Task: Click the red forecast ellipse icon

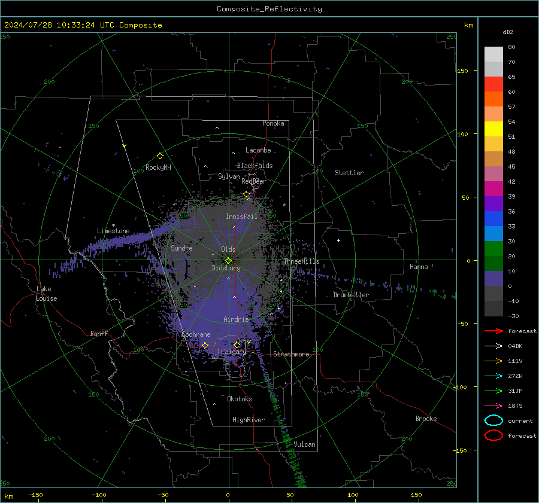Action: [493, 435]
